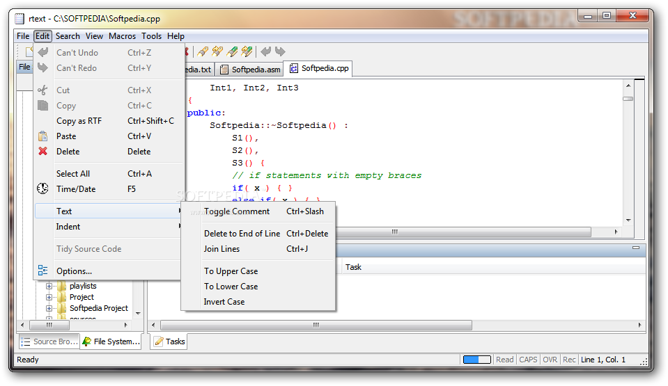
Task: Switch to the Source Browser bottom tab
Action: pos(49,341)
